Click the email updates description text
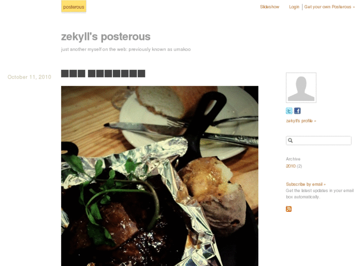355x266 pixels. [319, 194]
